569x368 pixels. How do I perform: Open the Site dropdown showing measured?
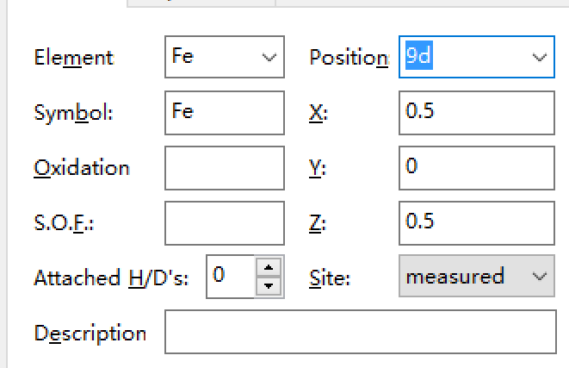click(x=540, y=277)
